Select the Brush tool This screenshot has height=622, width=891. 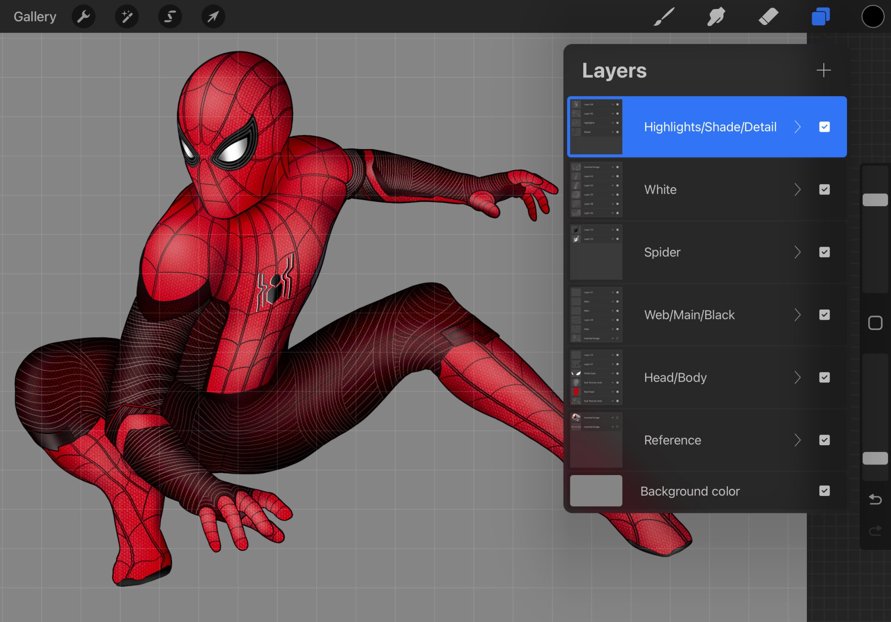pyautogui.click(x=664, y=17)
